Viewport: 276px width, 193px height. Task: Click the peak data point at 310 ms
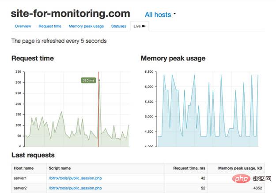click(x=99, y=80)
